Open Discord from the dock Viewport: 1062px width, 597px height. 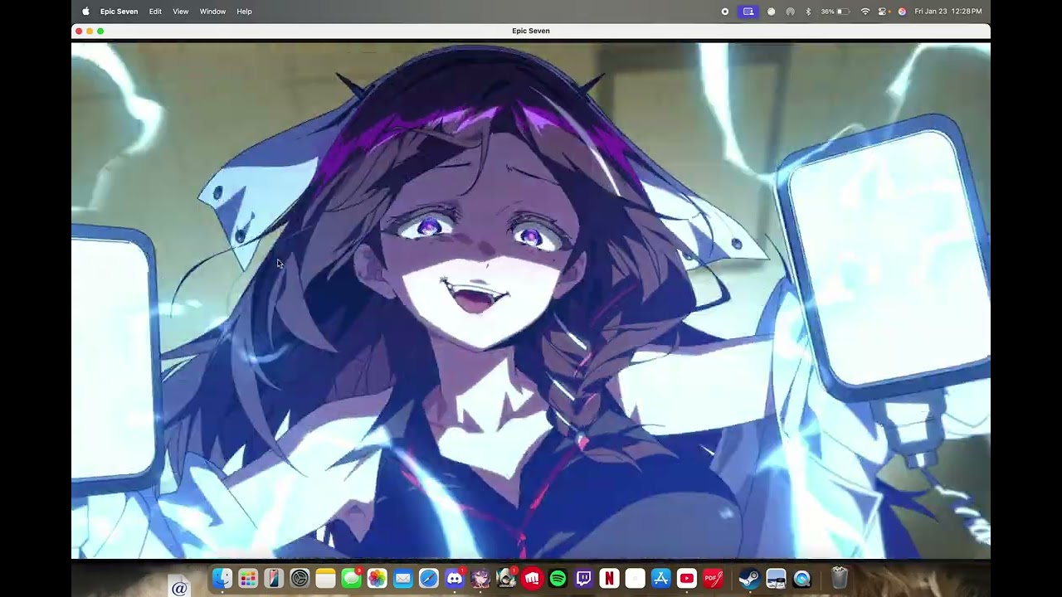[455, 578]
